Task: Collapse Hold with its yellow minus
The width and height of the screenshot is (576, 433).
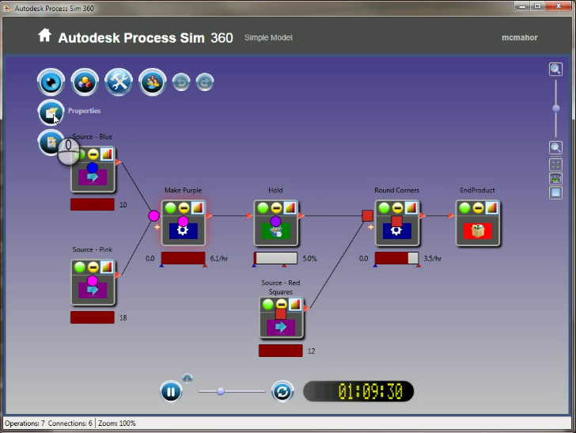Action: click(x=277, y=208)
